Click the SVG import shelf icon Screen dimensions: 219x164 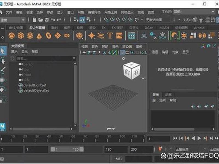click(x=119, y=36)
